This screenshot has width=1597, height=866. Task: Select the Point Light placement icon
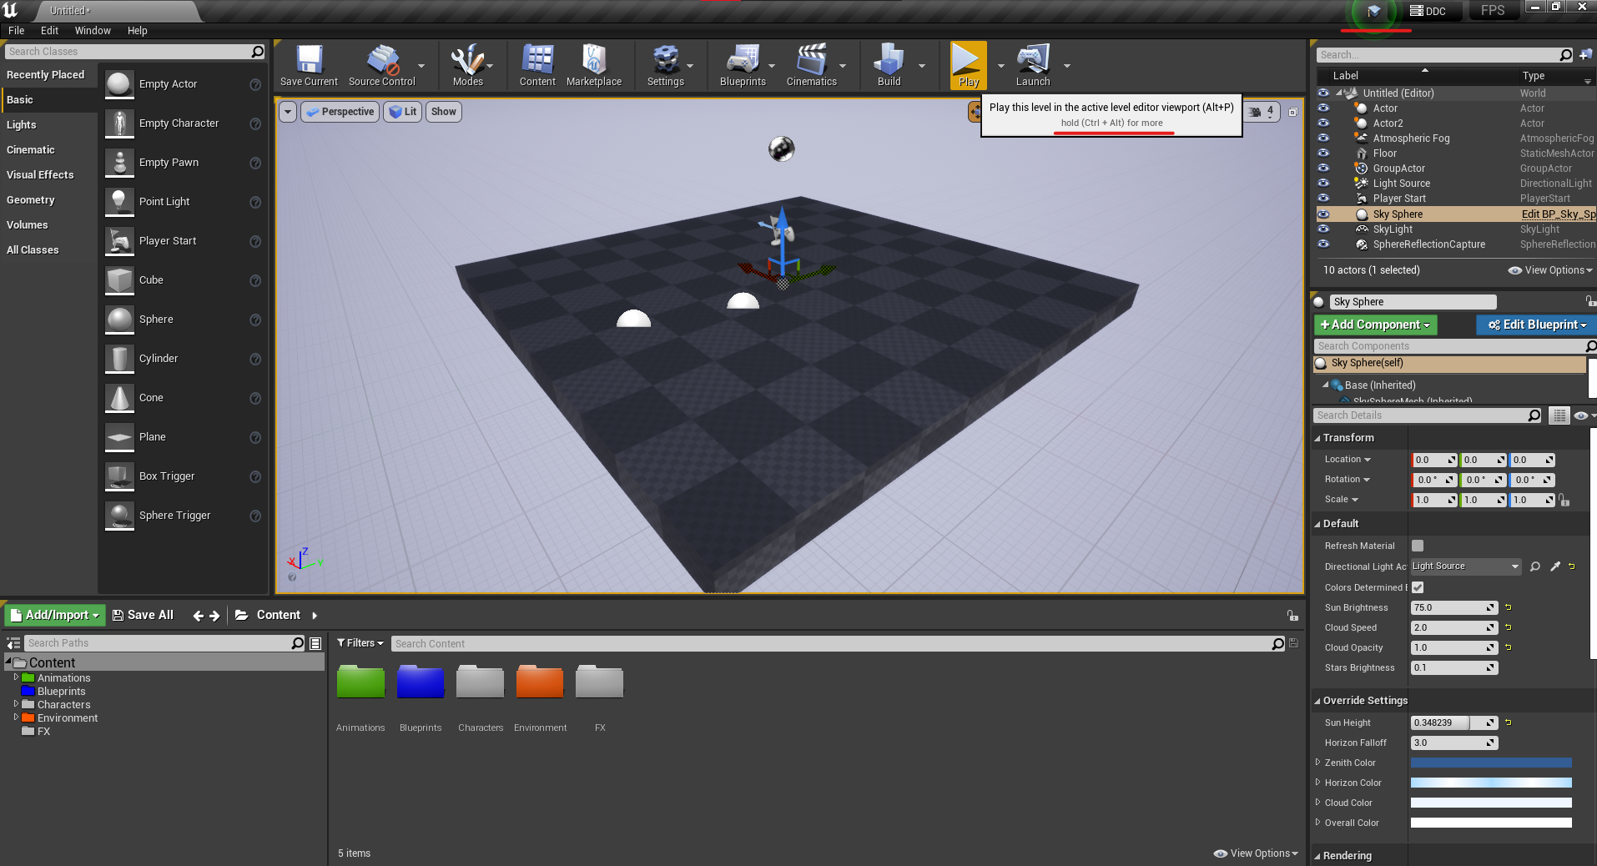(x=119, y=202)
